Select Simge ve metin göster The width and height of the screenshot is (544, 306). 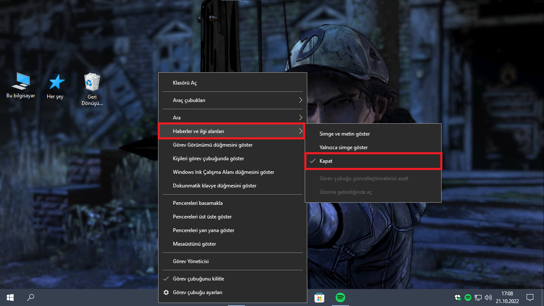point(374,134)
